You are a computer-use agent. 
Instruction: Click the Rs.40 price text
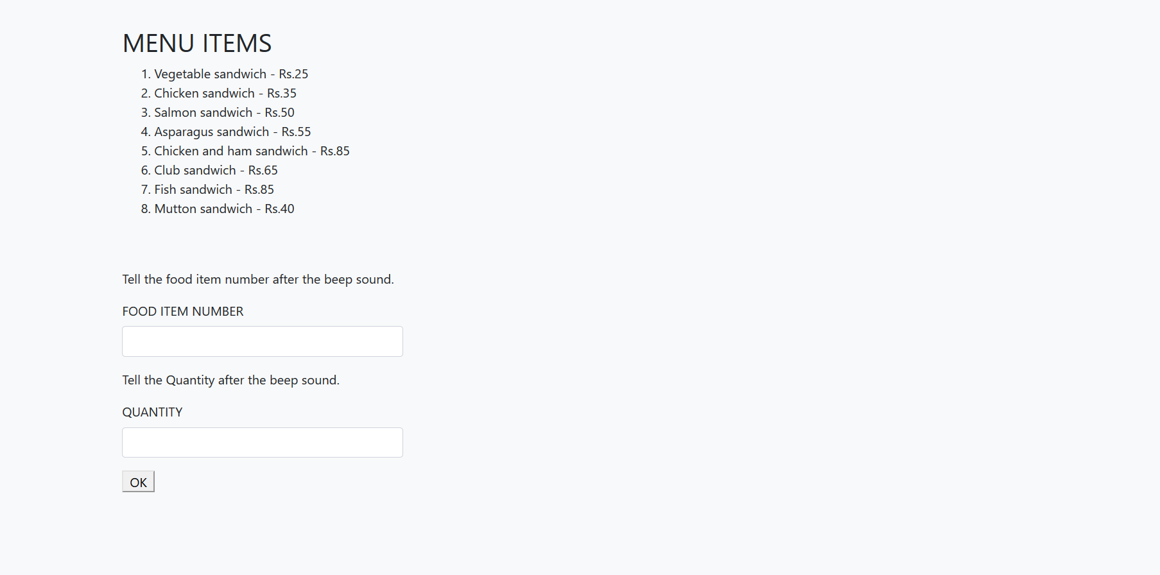point(280,209)
